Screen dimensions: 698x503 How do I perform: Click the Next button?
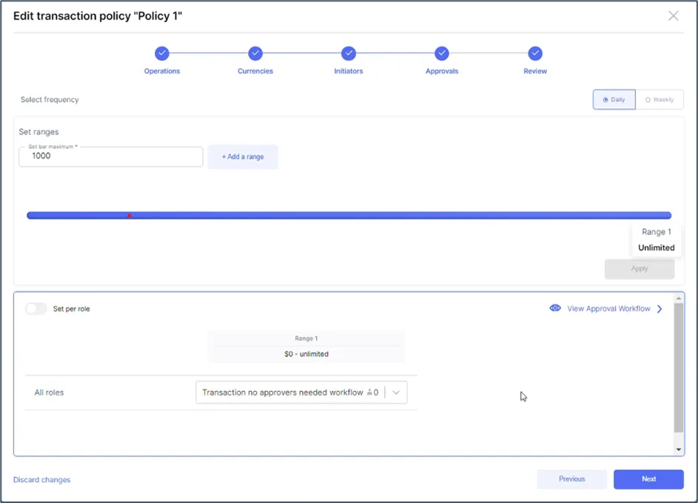pyautogui.click(x=648, y=479)
